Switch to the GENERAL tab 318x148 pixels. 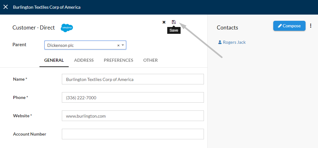tap(54, 60)
